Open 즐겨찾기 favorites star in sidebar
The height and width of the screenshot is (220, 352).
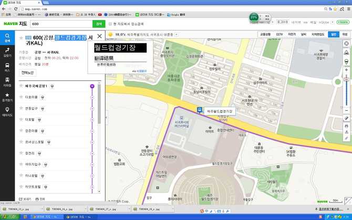pyautogui.click(x=7, y=97)
